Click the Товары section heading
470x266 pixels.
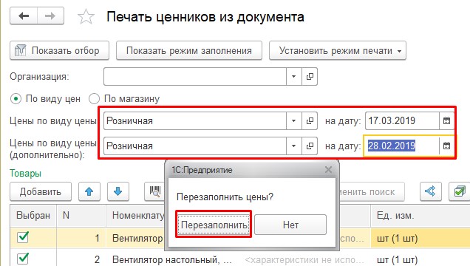25,174
